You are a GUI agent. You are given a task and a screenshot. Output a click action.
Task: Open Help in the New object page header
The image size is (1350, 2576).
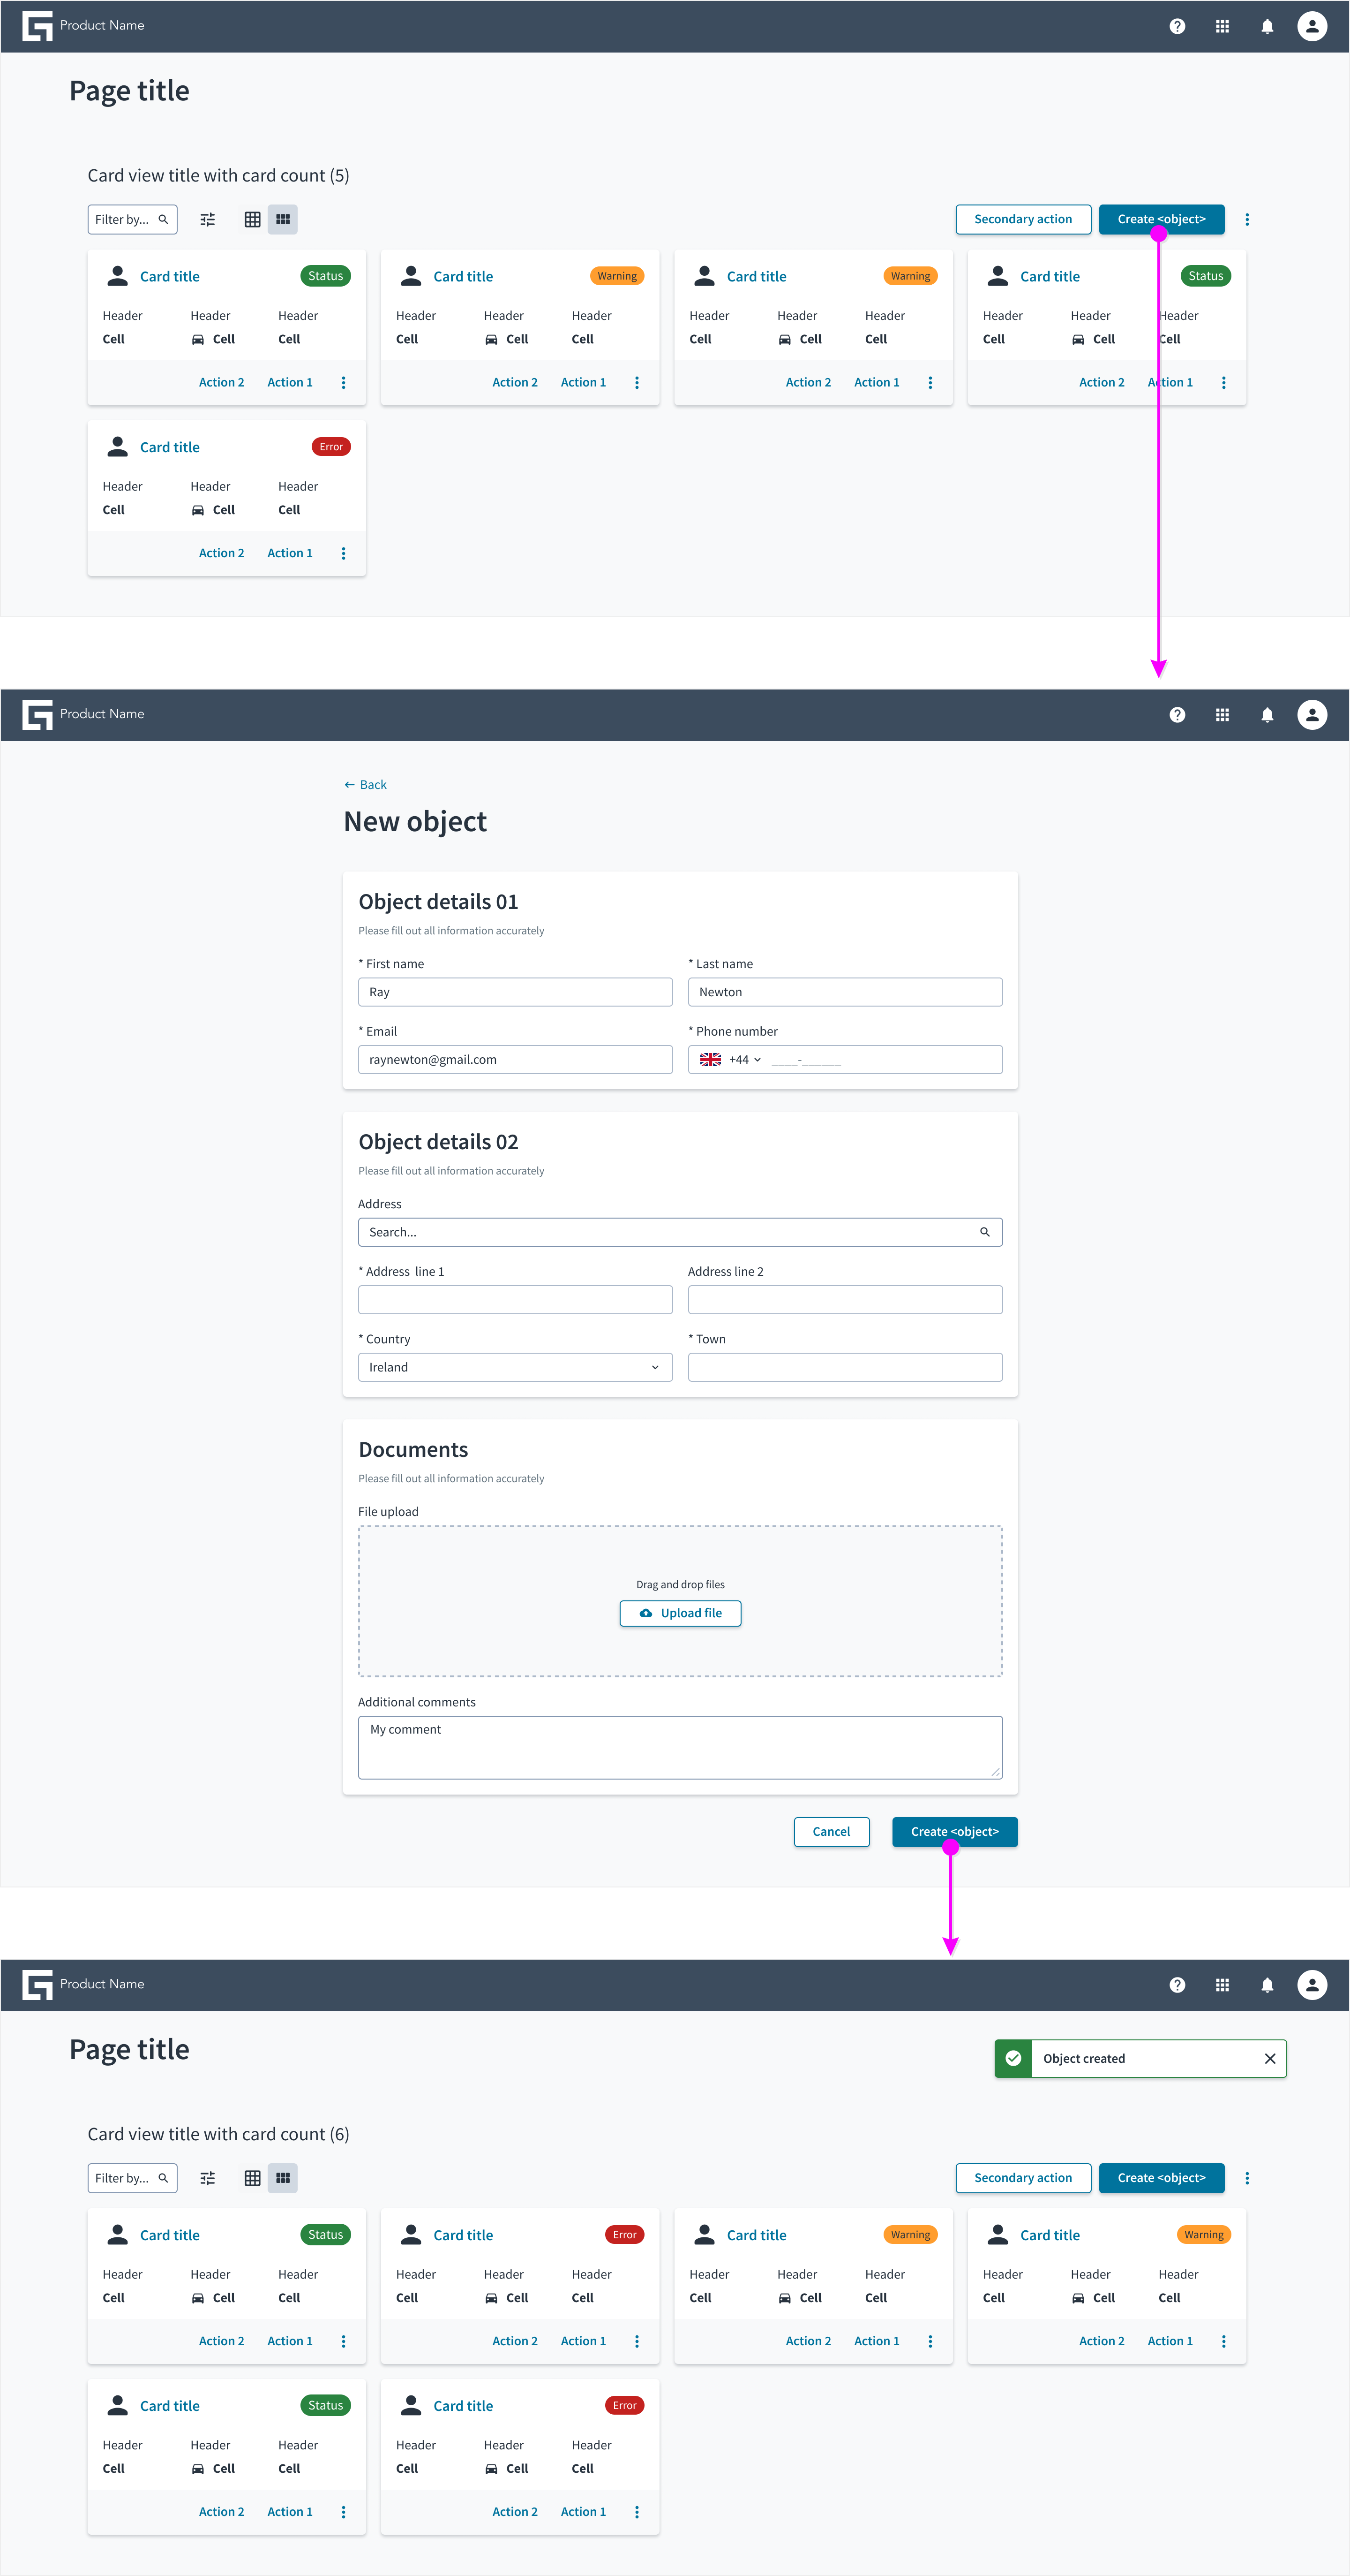[x=1177, y=714]
